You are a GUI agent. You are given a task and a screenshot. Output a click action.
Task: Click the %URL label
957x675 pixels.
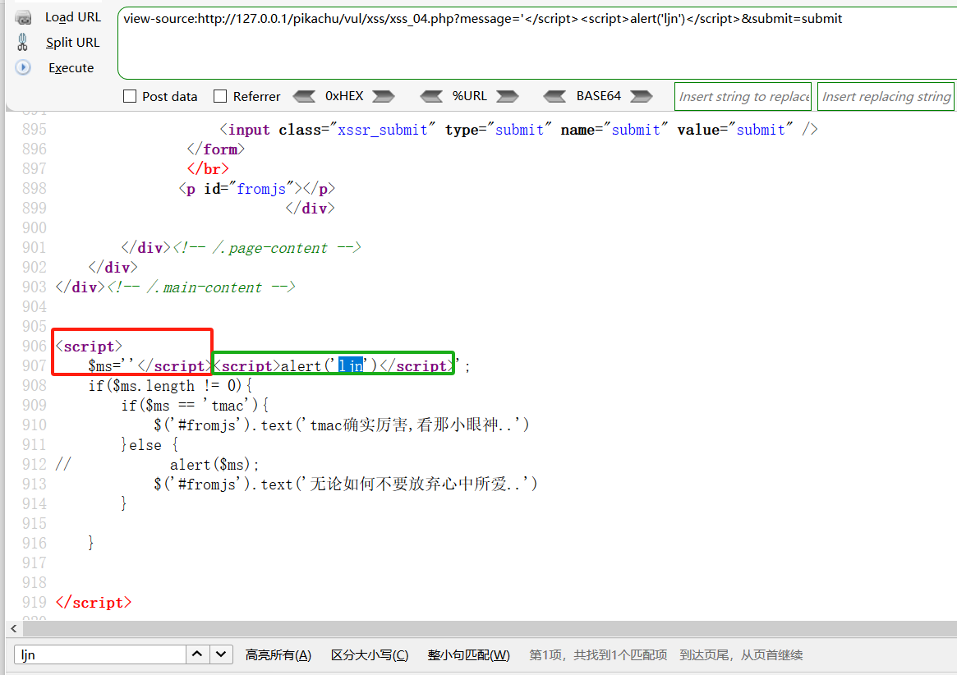(x=469, y=96)
